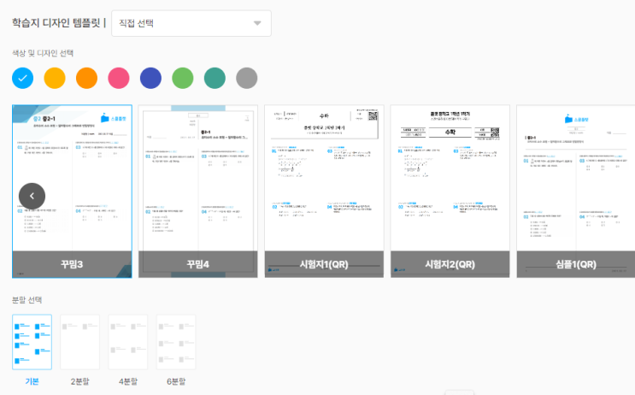Click the left arrow to see previous templates
Screen dimensions: 635x395
[x=32, y=196]
